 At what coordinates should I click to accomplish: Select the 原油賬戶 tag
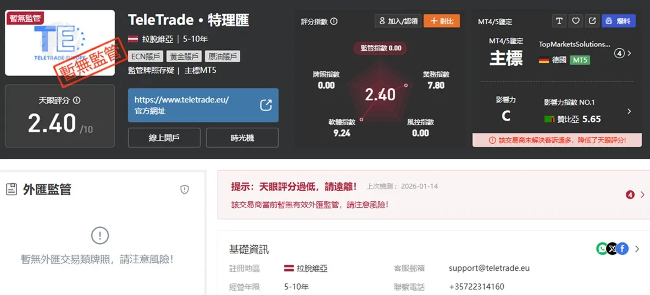point(223,56)
